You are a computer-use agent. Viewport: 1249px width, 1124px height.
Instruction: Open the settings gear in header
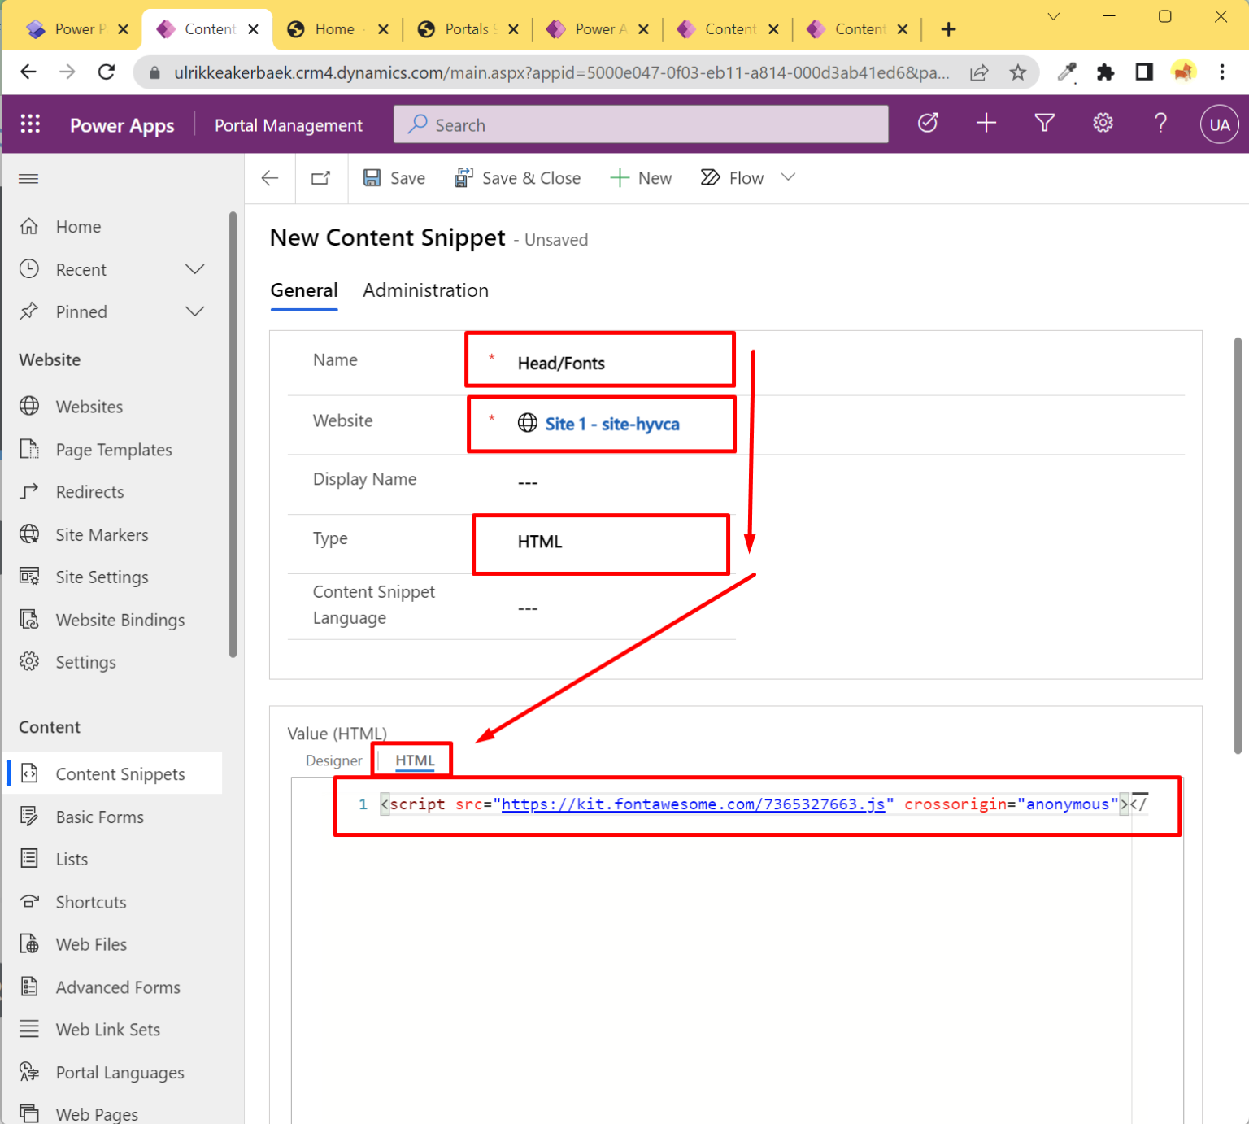coord(1103,123)
